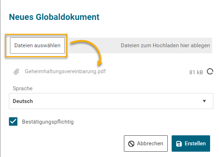
Task: Click the Neues Globaldokument dialog title
Action: pyautogui.click(x=54, y=17)
